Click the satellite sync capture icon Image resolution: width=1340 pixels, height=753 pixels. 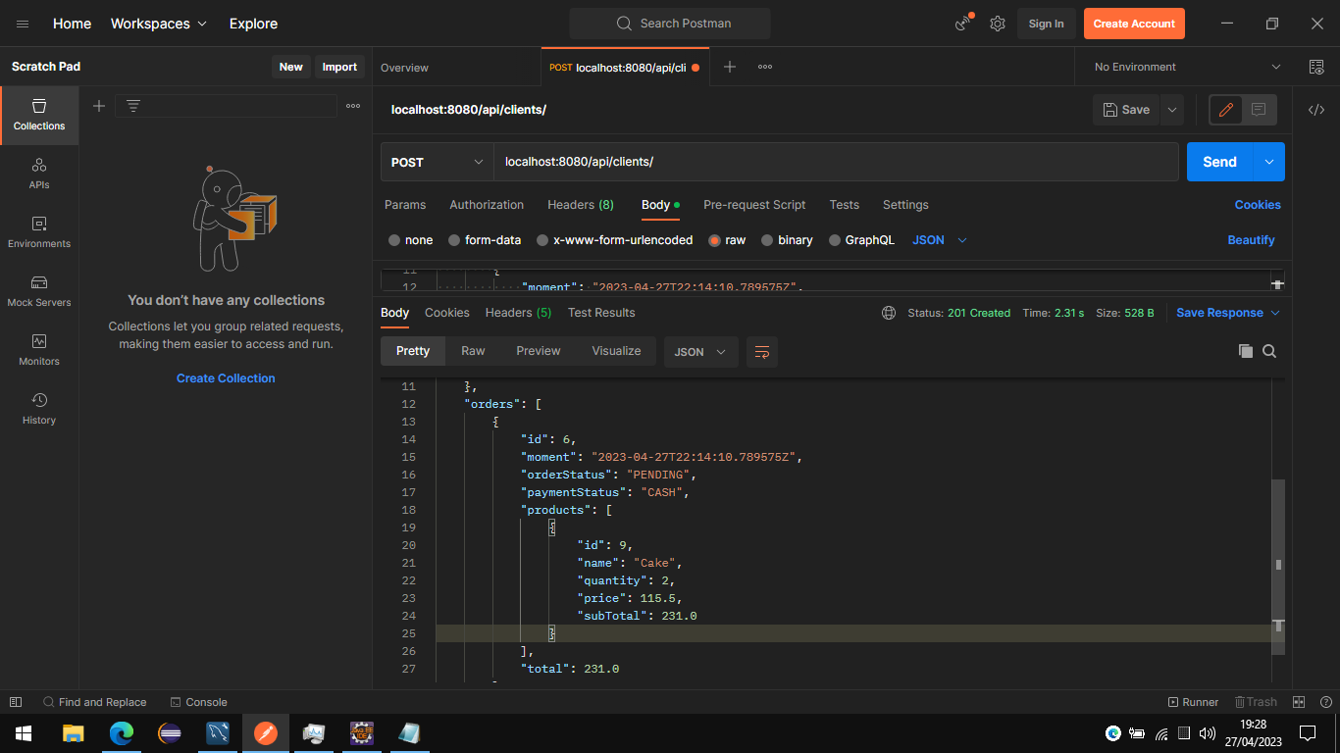[963, 24]
